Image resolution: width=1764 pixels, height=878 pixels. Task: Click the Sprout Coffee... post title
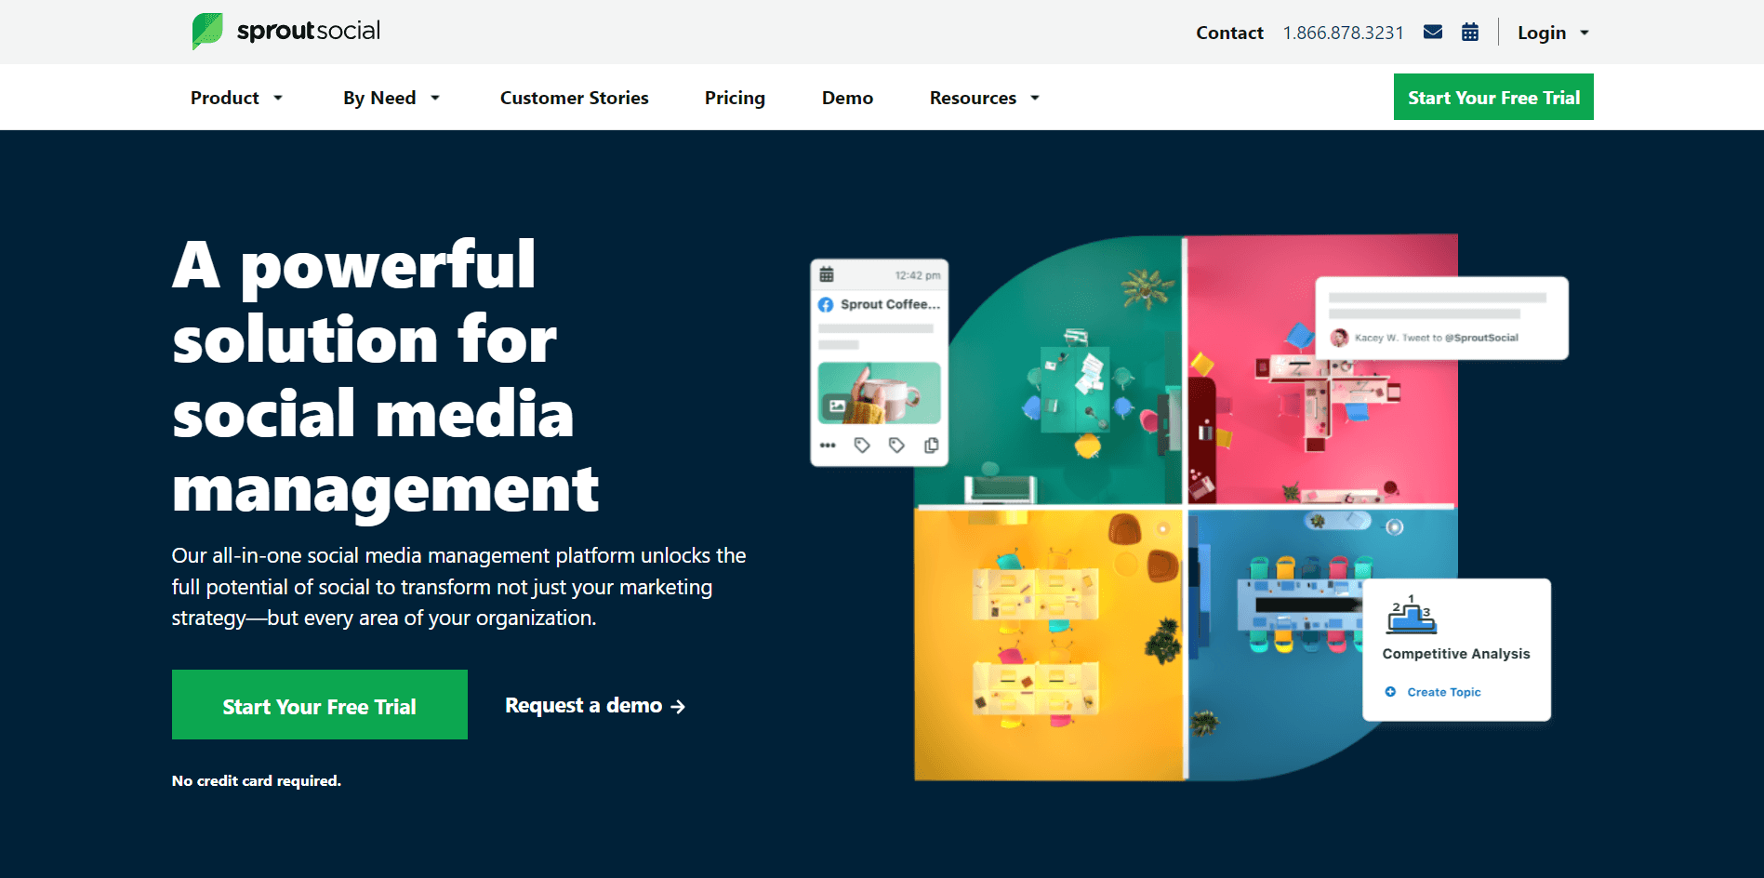890,304
